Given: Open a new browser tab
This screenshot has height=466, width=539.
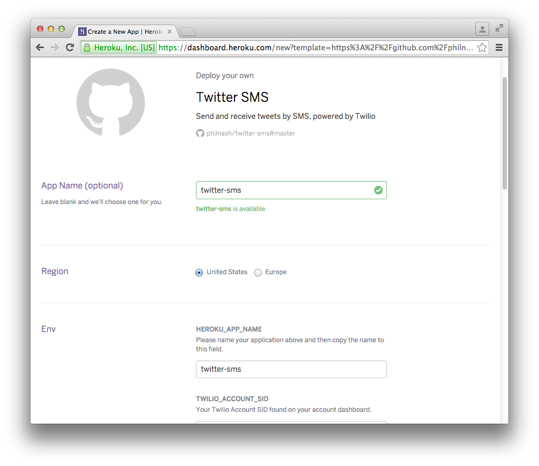Looking at the screenshot, I should point(187,32).
